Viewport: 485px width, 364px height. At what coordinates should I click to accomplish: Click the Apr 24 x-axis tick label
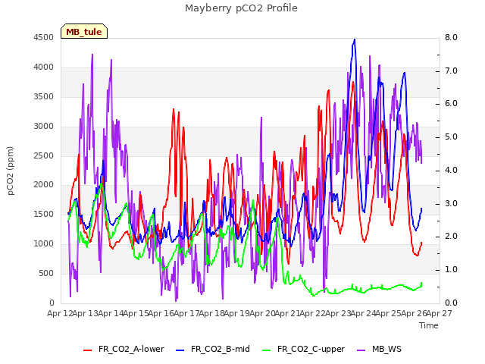pyautogui.click(x=364, y=313)
